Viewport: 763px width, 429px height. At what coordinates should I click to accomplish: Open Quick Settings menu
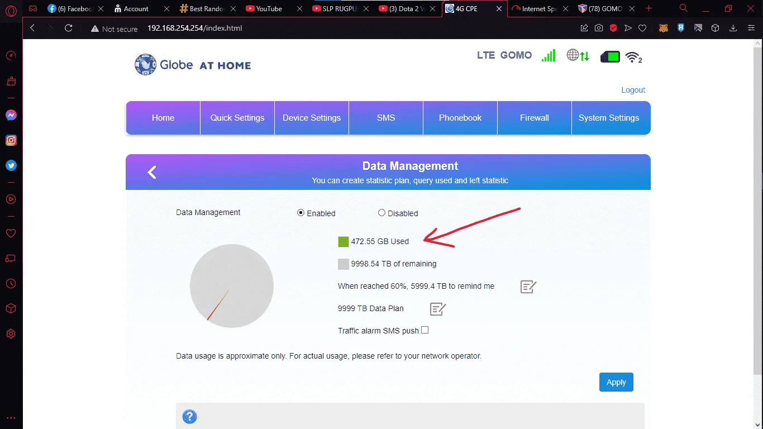tap(237, 118)
